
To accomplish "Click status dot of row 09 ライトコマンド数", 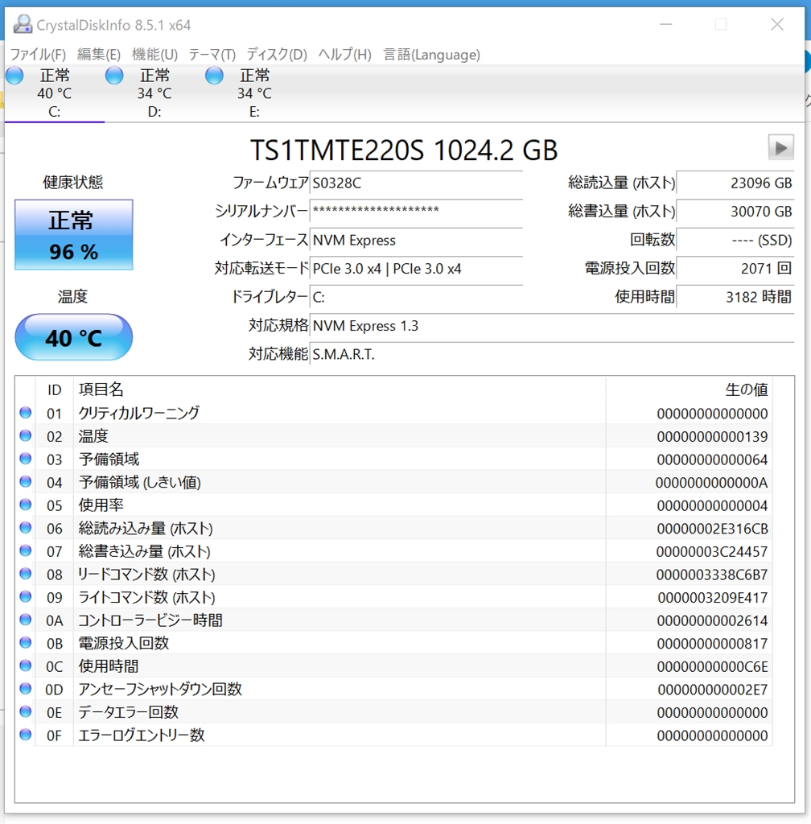I will point(25,596).
